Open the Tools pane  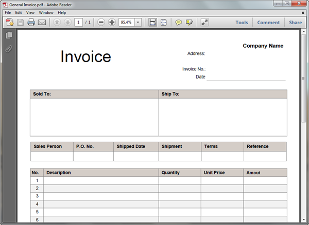(242, 23)
